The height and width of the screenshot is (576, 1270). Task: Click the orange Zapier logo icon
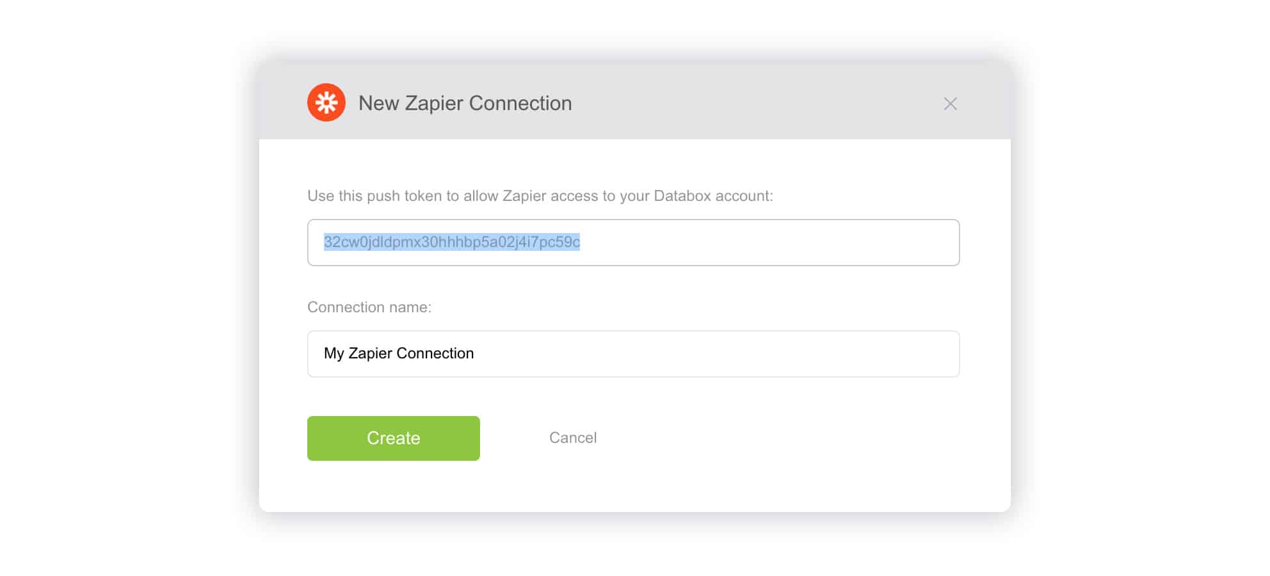pos(326,102)
